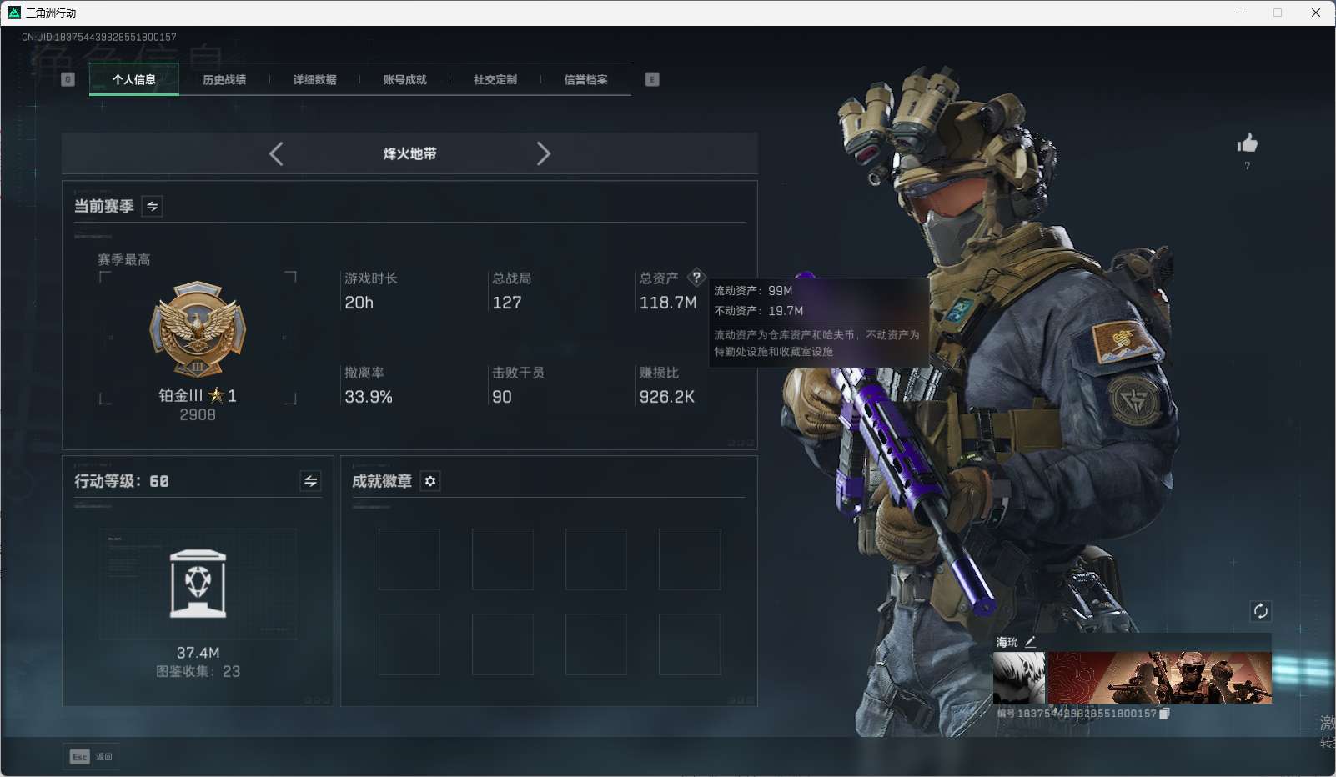Click the question mark beside 总资产
This screenshot has width=1336, height=777.
696,278
